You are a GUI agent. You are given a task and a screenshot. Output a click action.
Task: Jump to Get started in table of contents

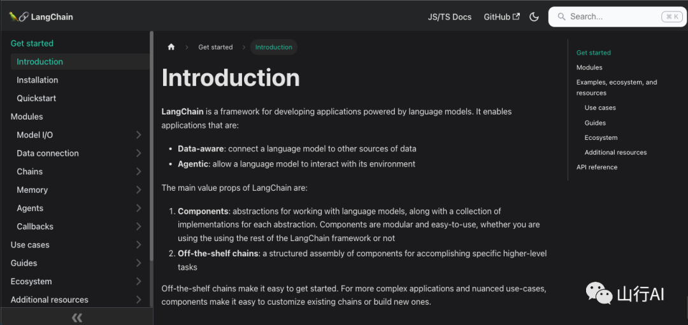(x=594, y=53)
